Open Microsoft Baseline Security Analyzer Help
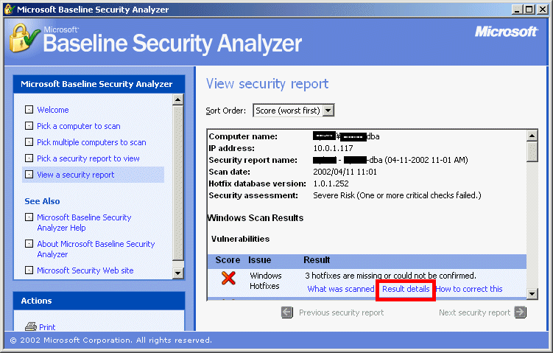The image size is (553, 353). [x=84, y=223]
